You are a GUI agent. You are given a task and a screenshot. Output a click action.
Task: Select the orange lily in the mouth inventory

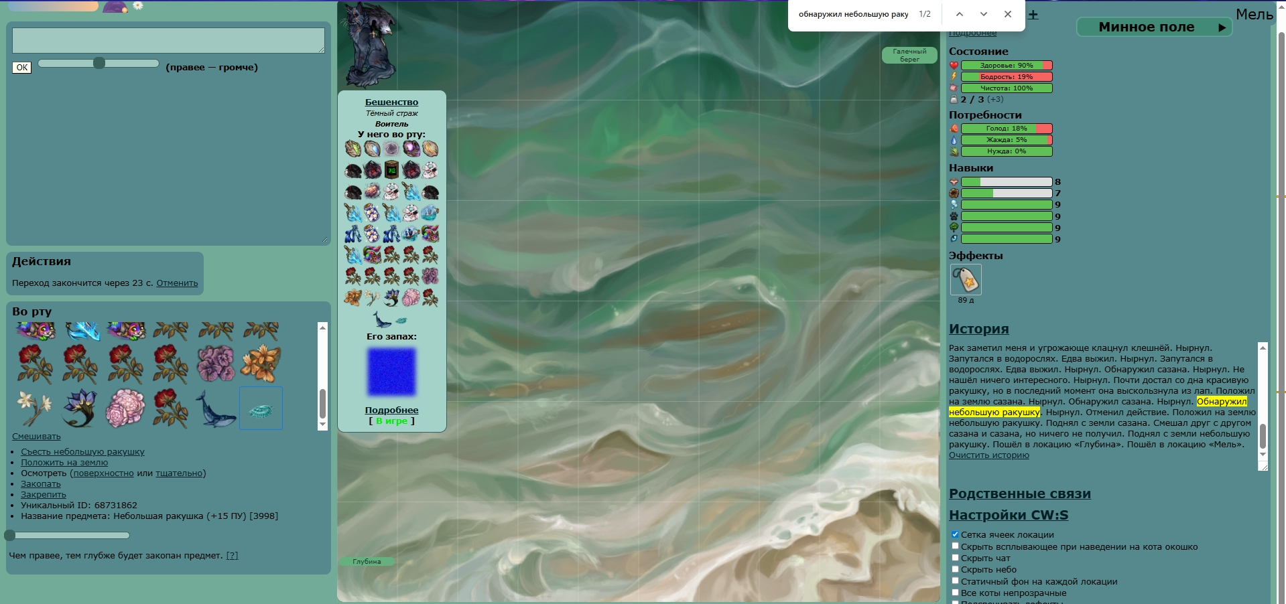[x=261, y=364]
